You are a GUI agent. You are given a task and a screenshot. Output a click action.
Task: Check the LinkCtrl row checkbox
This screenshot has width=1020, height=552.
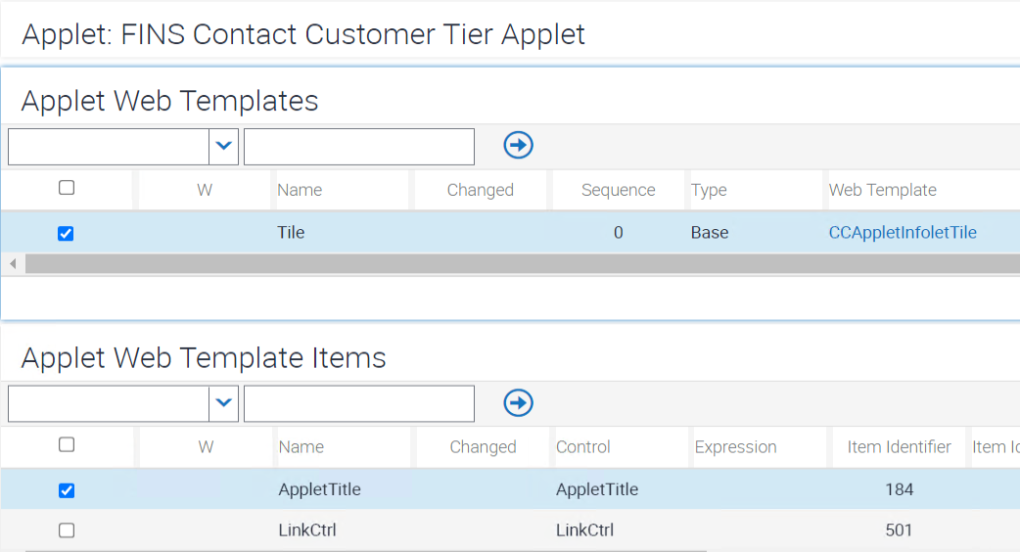pyautogui.click(x=67, y=530)
